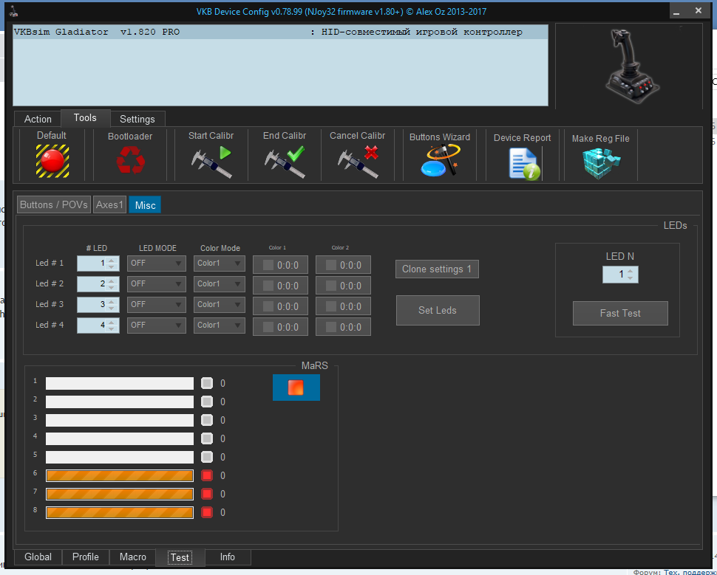Click the Default reset icon

[52, 159]
